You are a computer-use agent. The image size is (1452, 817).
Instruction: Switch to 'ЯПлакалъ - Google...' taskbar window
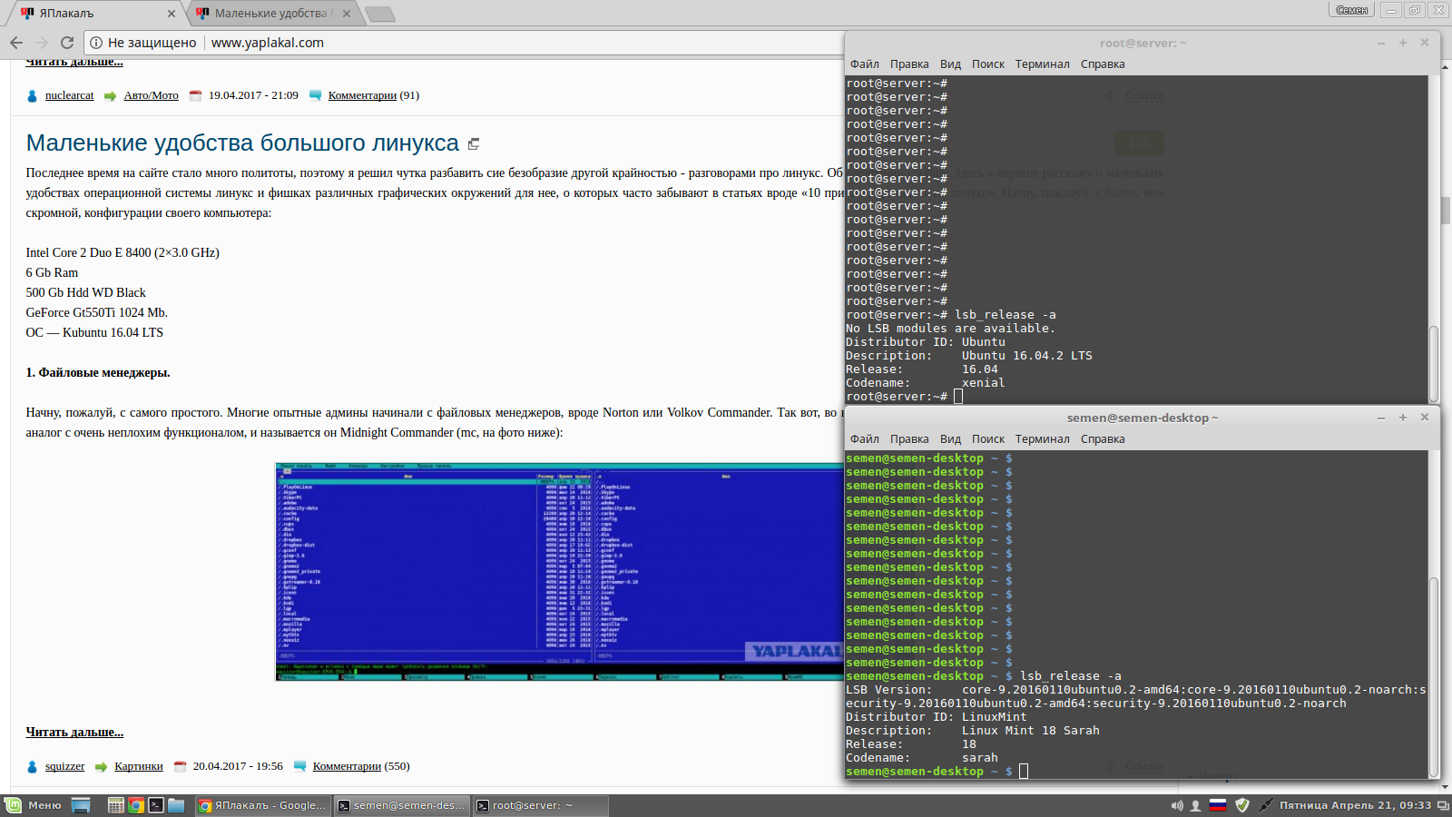[x=263, y=805]
